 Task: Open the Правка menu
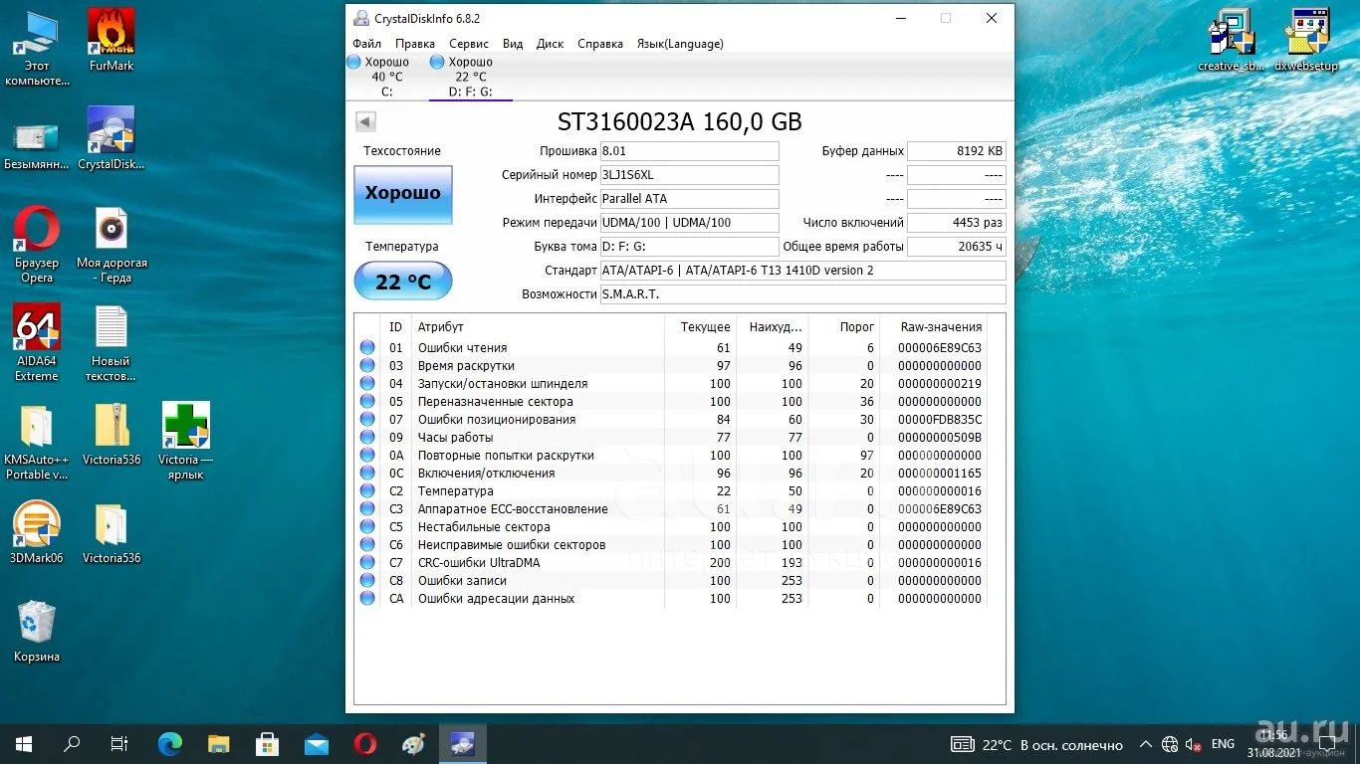pos(414,44)
